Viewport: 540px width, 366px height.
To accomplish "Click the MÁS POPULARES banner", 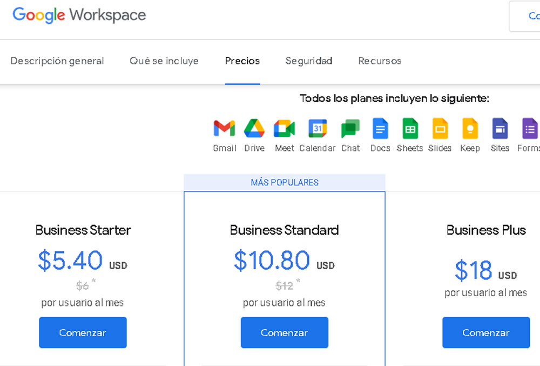I will (285, 182).
